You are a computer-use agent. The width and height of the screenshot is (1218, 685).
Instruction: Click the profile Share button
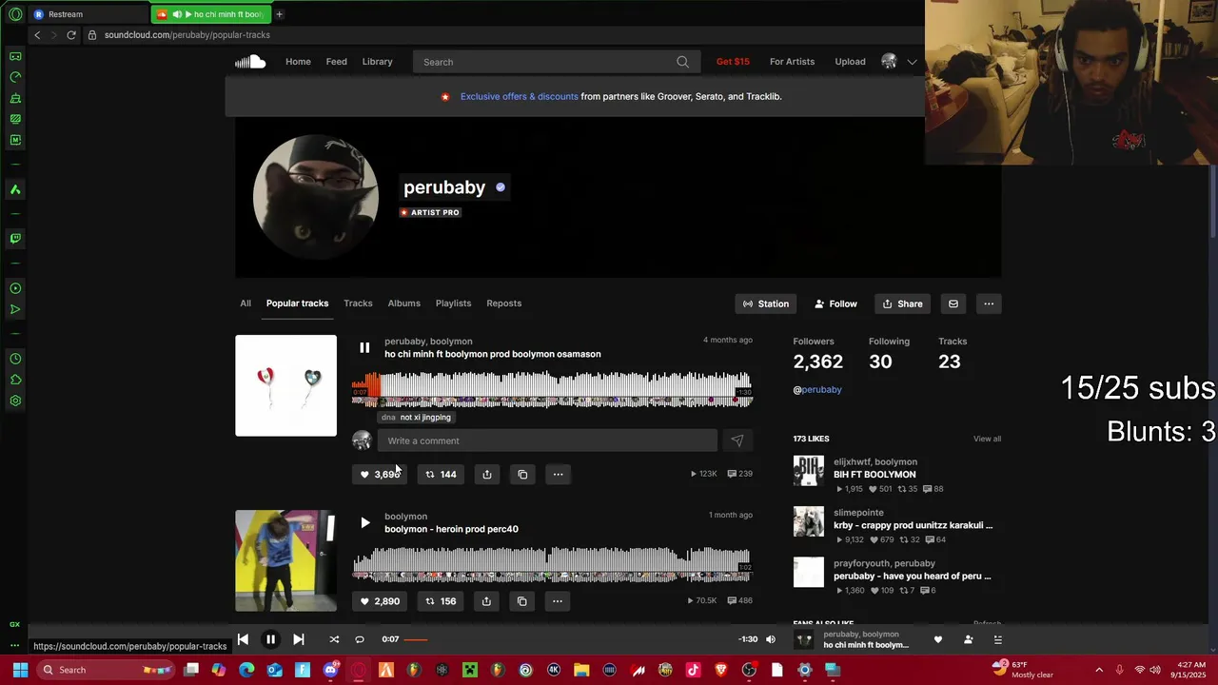coord(902,303)
